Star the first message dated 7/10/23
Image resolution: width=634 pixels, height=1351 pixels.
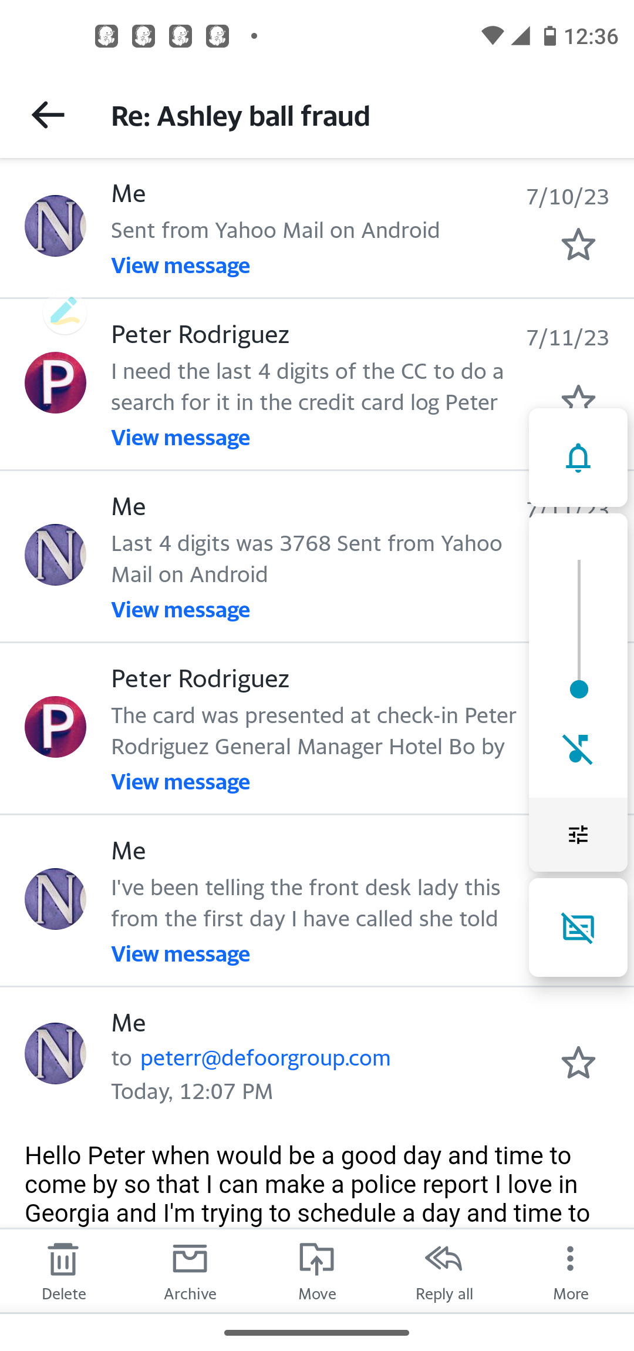578,244
